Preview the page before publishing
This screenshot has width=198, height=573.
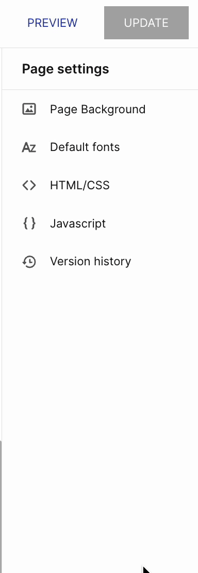click(x=53, y=23)
